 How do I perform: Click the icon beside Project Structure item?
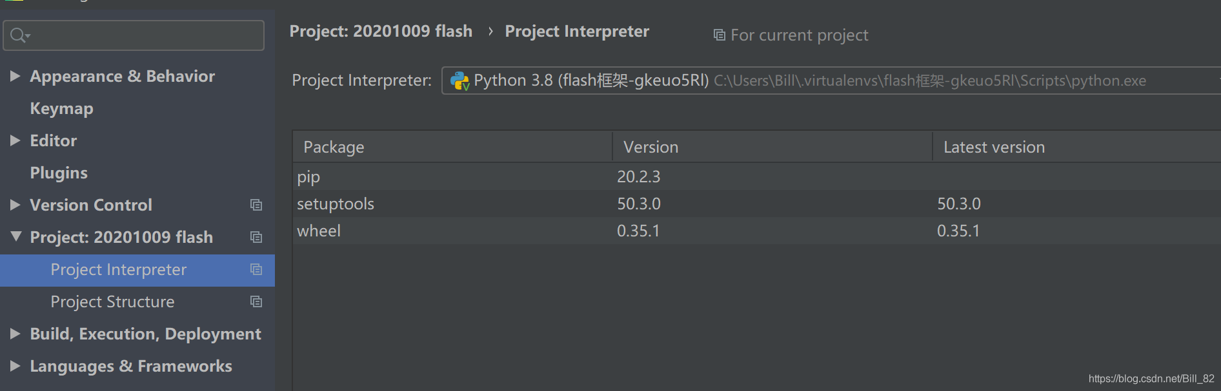point(256,301)
